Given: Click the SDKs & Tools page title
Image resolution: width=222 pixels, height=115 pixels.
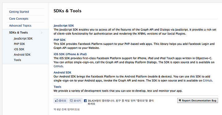Looking at the screenshot, I should [x=68, y=11].
